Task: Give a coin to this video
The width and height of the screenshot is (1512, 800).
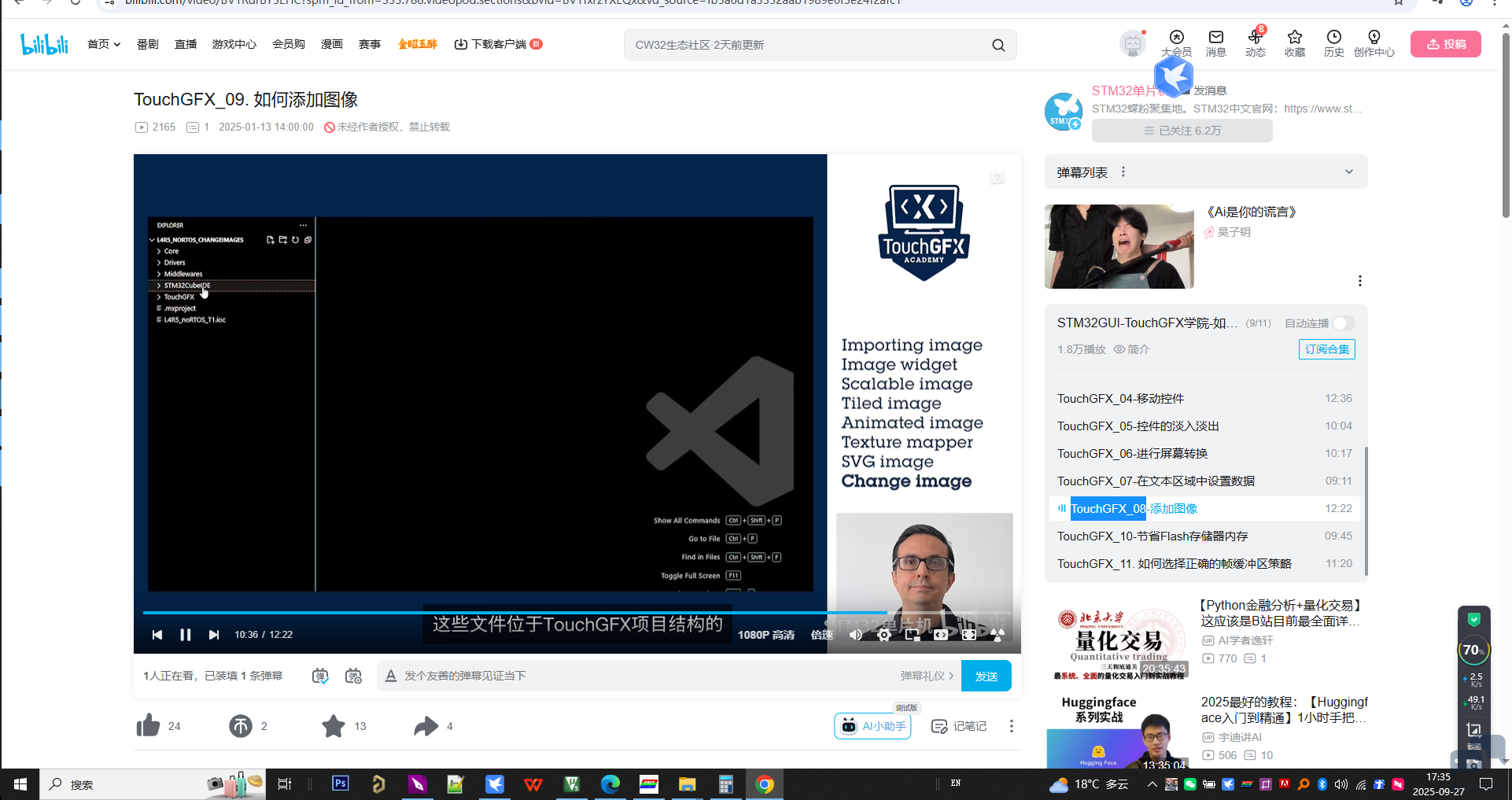Action: tap(241, 726)
